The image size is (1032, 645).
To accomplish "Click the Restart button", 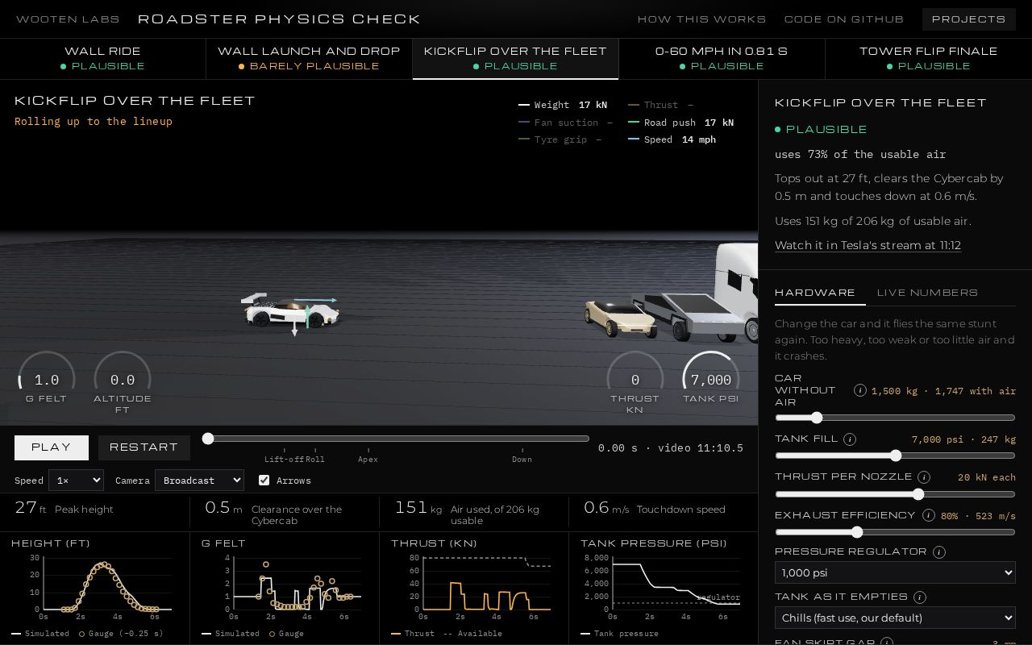I will click(144, 447).
